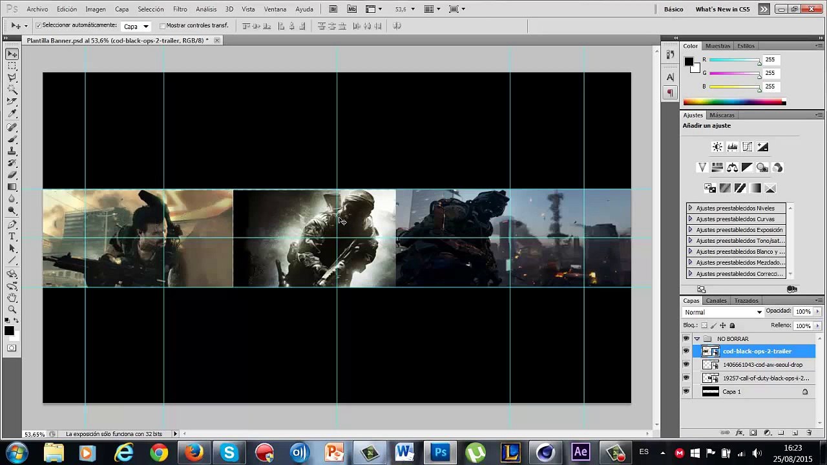The height and width of the screenshot is (465, 827).
Task: Select the Pen tool
Action: pos(12,225)
